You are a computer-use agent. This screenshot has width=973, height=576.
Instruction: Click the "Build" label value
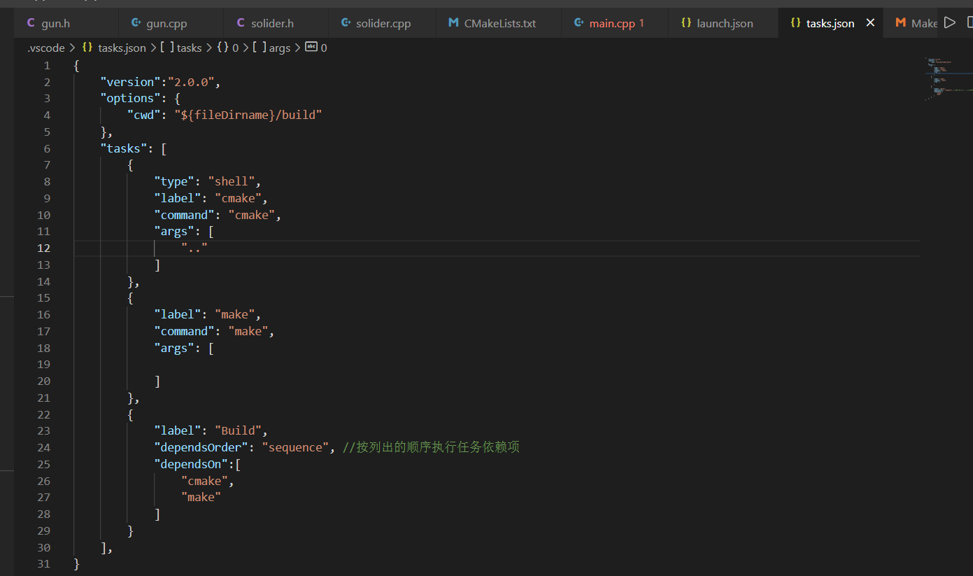click(238, 430)
